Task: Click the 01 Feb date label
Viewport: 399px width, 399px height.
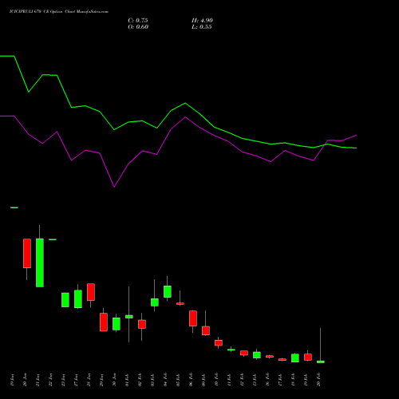Action: [x=127, y=380]
